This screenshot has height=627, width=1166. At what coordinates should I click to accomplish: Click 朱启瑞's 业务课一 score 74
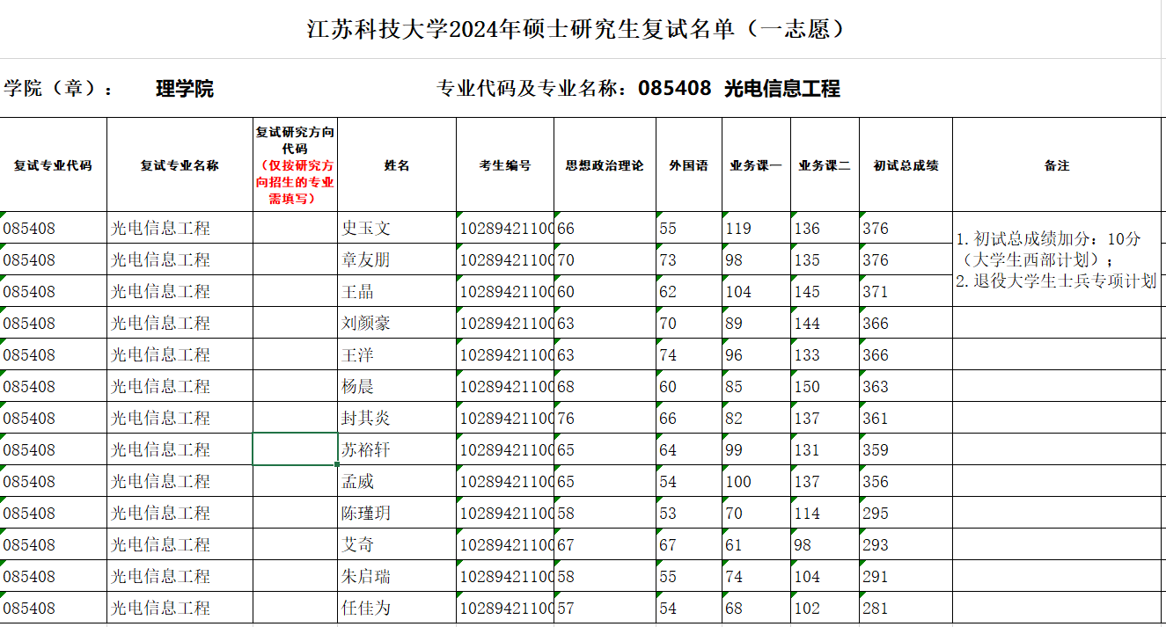[756, 577]
